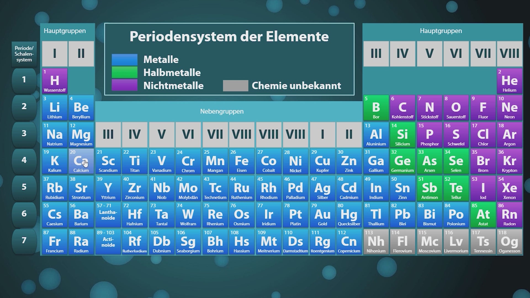Screen dimensions: 530x298
Task: Open the Lanthanoide 57-71 tile
Action: tap(108, 215)
